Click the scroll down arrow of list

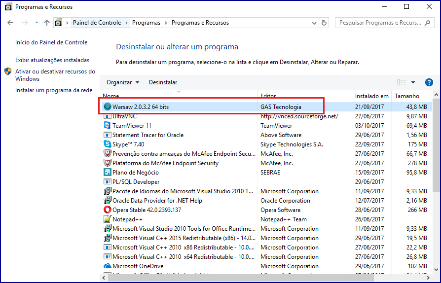pyautogui.click(x=436, y=269)
